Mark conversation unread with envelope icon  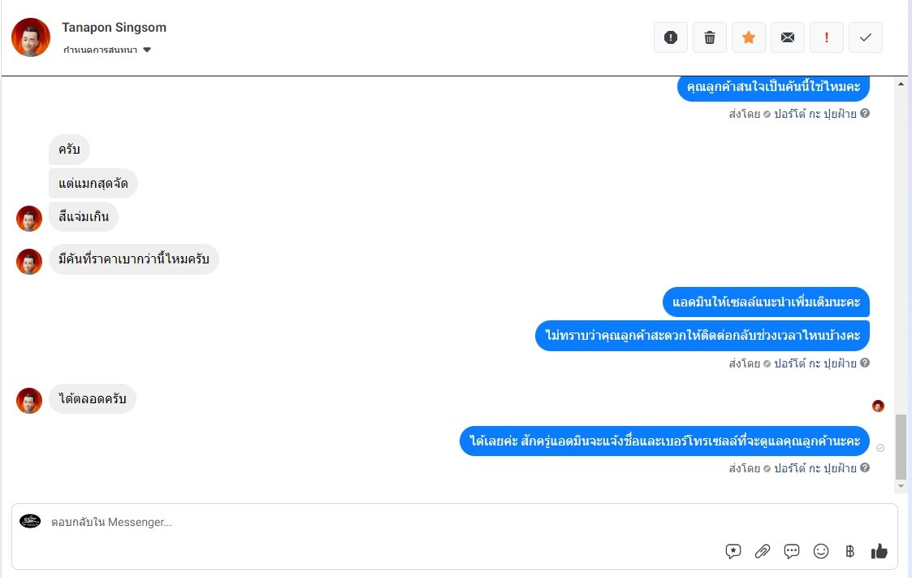tap(788, 37)
